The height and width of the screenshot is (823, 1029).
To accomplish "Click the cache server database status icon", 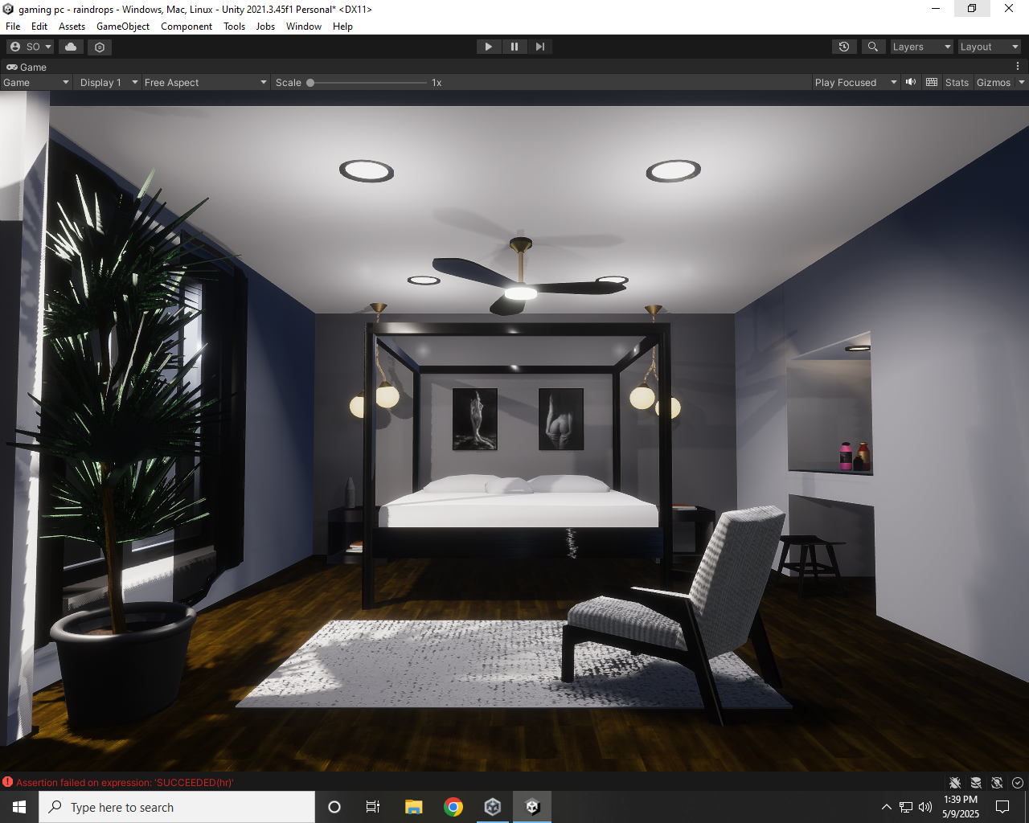I will (x=976, y=783).
